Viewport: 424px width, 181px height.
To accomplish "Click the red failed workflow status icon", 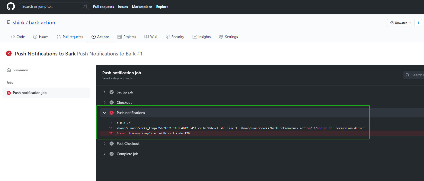I will (9, 53).
